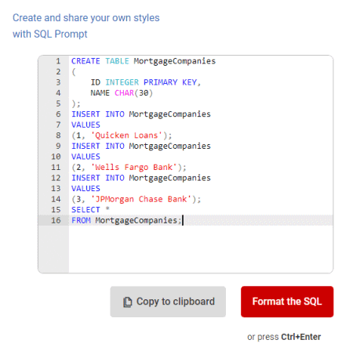Click the VALUES keyword on line 13
Screen dimensions: 353x358
pos(86,189)
